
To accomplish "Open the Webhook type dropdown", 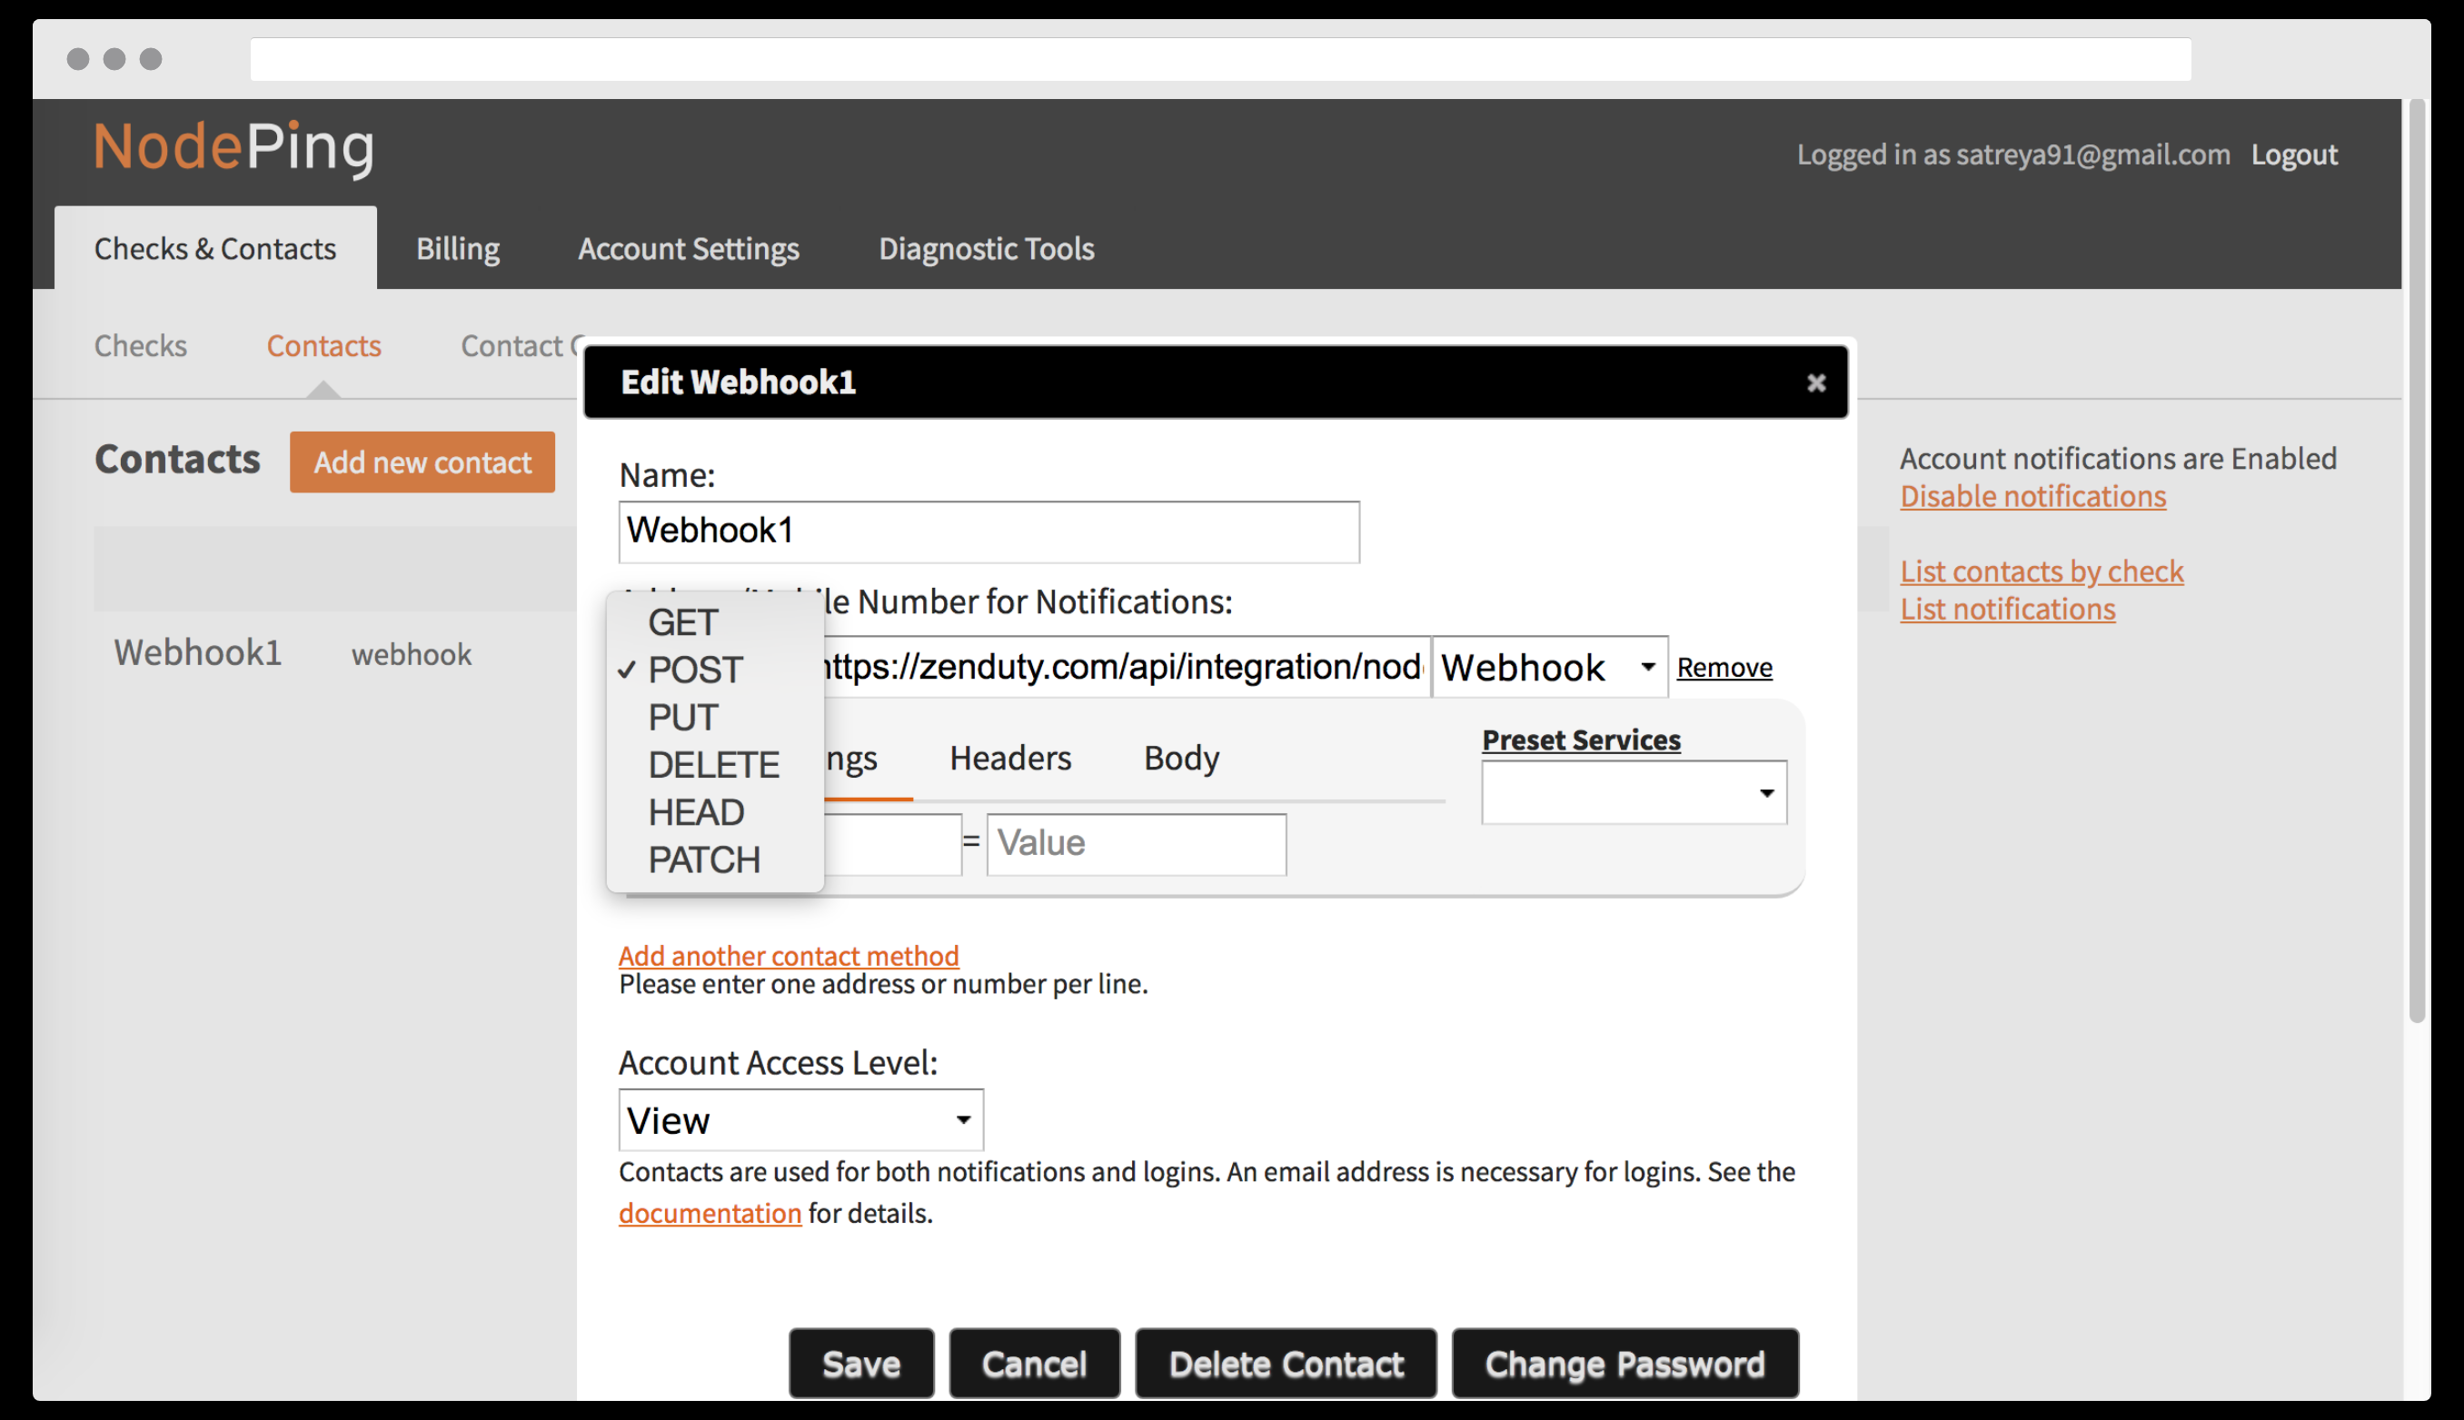I will tap(1548, 667).
